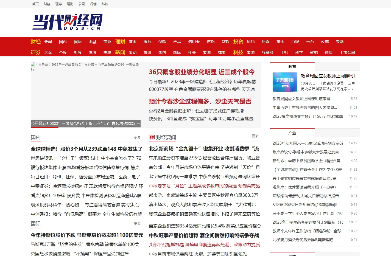The height and width of the screenshot is (256, 391).
Task: Go to 大盘 in the navigation bar
Action: [x=48, y=52]
